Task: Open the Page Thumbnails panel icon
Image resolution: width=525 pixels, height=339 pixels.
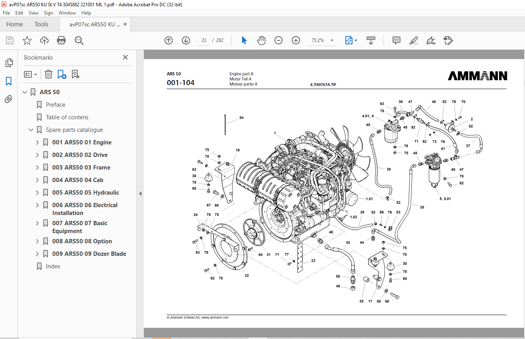Action: [9, 63]
